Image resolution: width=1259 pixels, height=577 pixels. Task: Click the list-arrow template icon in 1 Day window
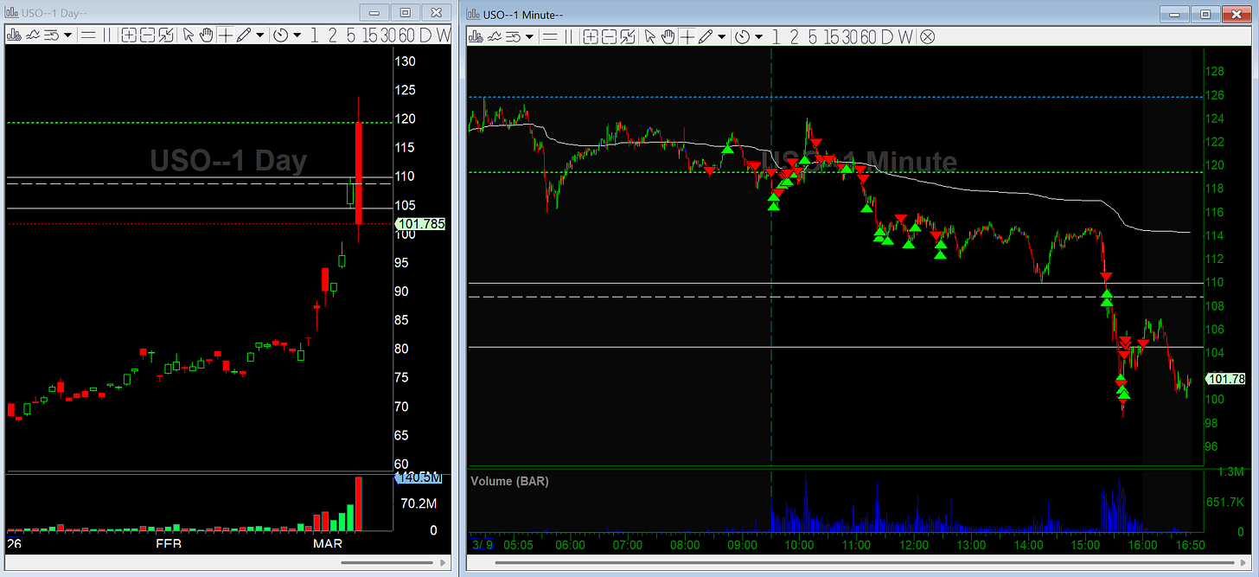point(51,35)
